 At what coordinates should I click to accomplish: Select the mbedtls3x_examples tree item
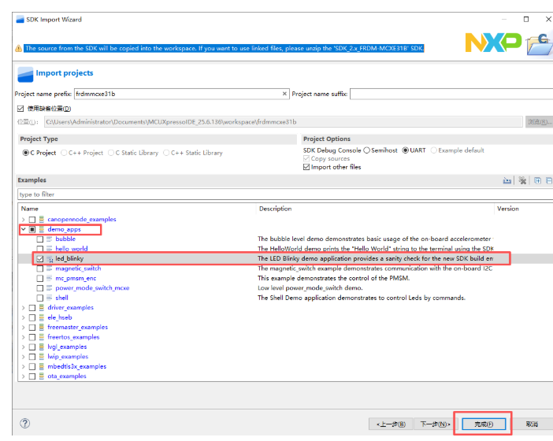click(x=77, y=367)
